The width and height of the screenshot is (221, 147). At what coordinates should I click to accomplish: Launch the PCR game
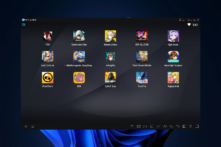click(x=48, y=36)
